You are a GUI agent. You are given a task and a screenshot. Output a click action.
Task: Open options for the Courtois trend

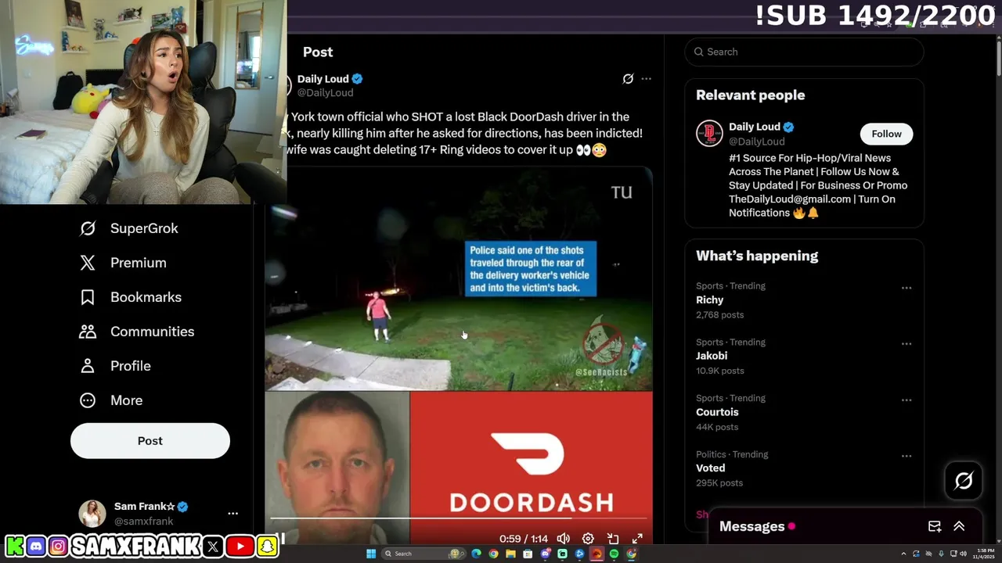(x=906, y=400)
